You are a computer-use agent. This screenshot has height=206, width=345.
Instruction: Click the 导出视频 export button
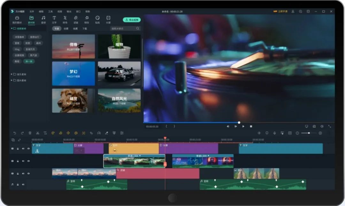[x=131, y=20]
